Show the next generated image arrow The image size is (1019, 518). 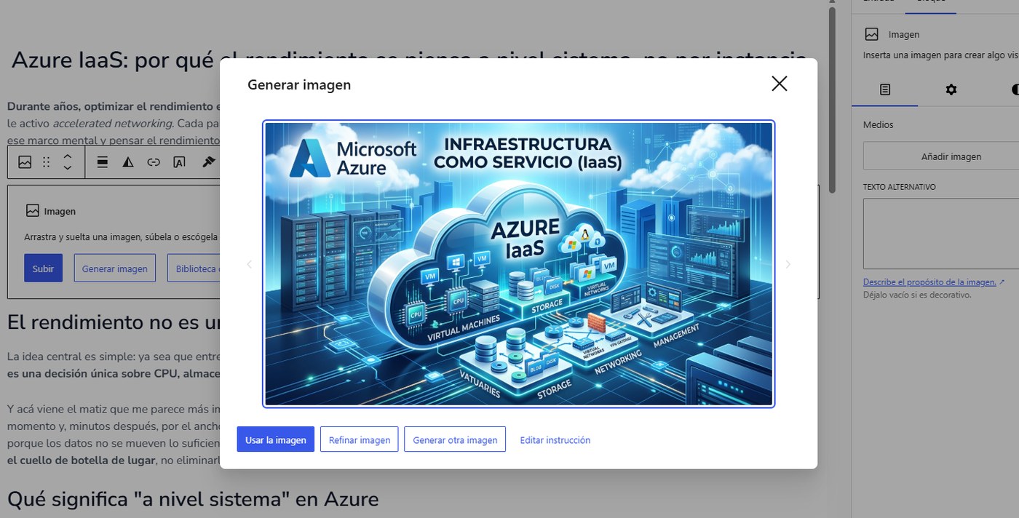(788, 264)
